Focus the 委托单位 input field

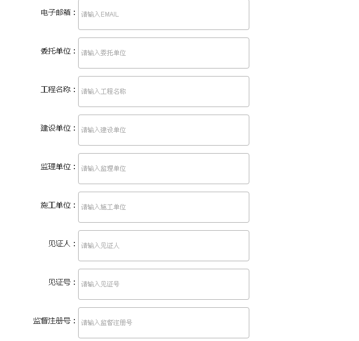tap(163, 53)
